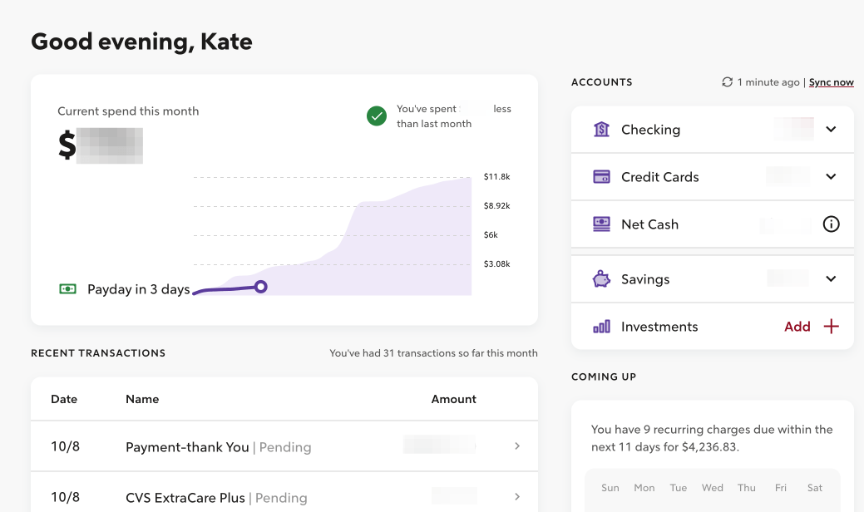Click the Date column header
Viewport: 864px width, 512px height.
click(x=64, y=399)
